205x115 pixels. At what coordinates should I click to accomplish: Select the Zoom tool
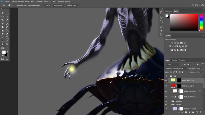pos(7,44)
